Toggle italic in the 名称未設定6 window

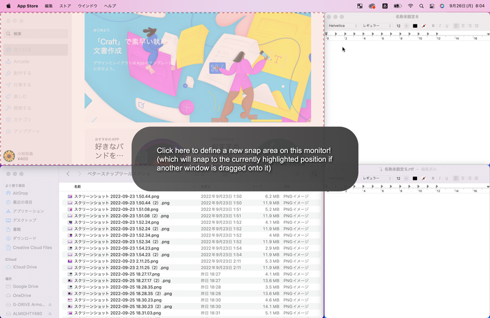tap(440, 26)
